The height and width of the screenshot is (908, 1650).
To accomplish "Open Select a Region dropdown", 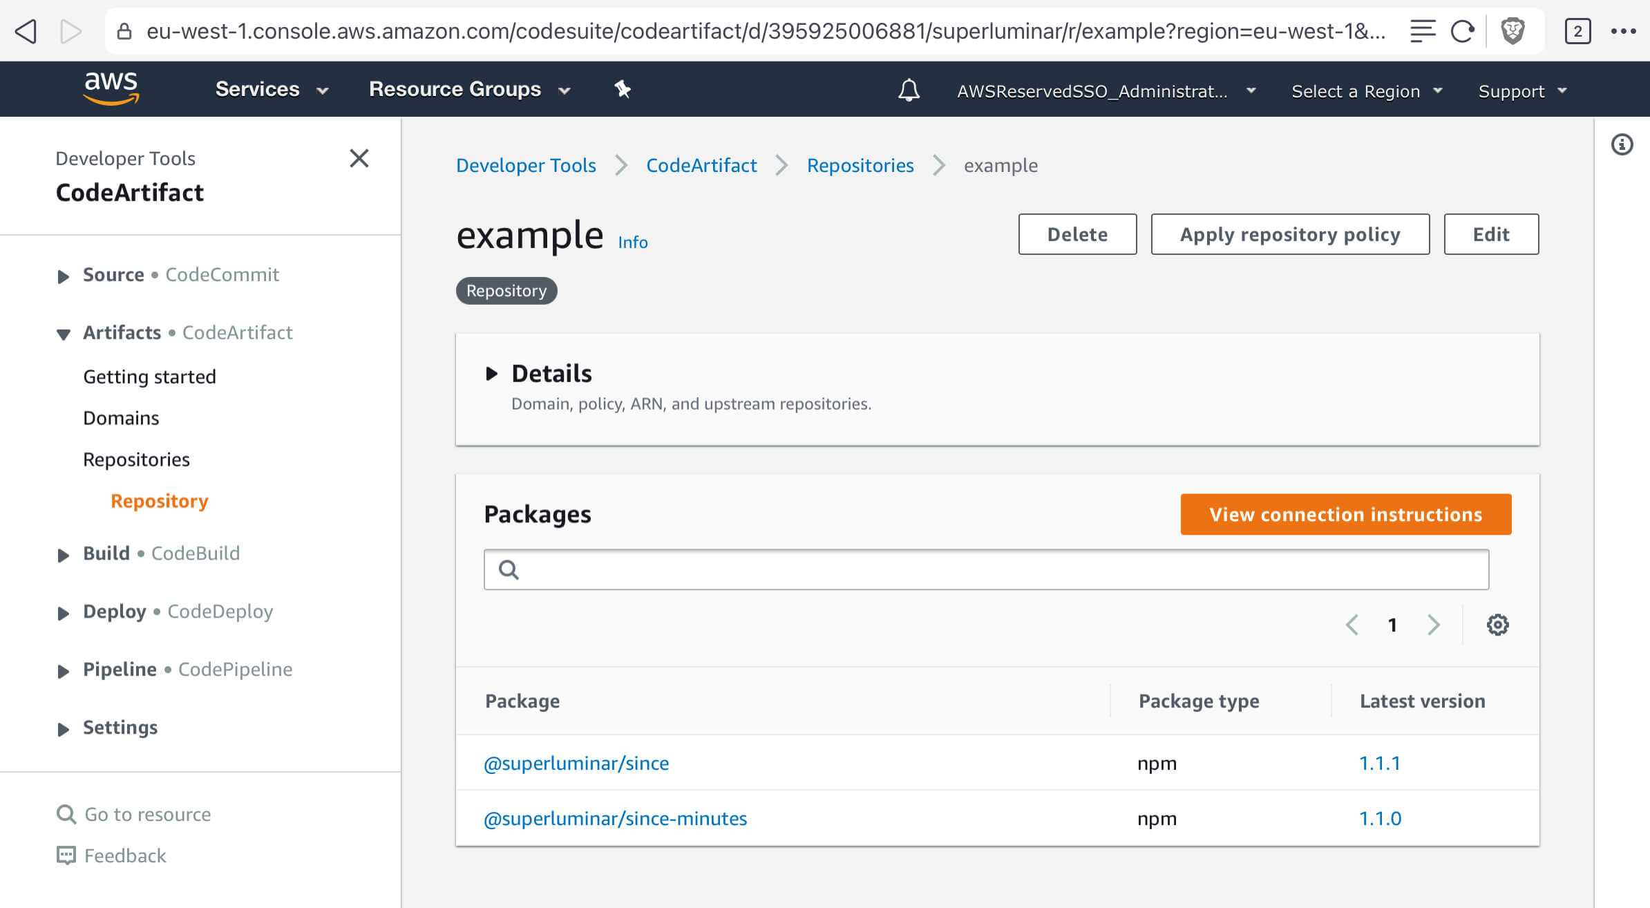I will [1366, 91].
